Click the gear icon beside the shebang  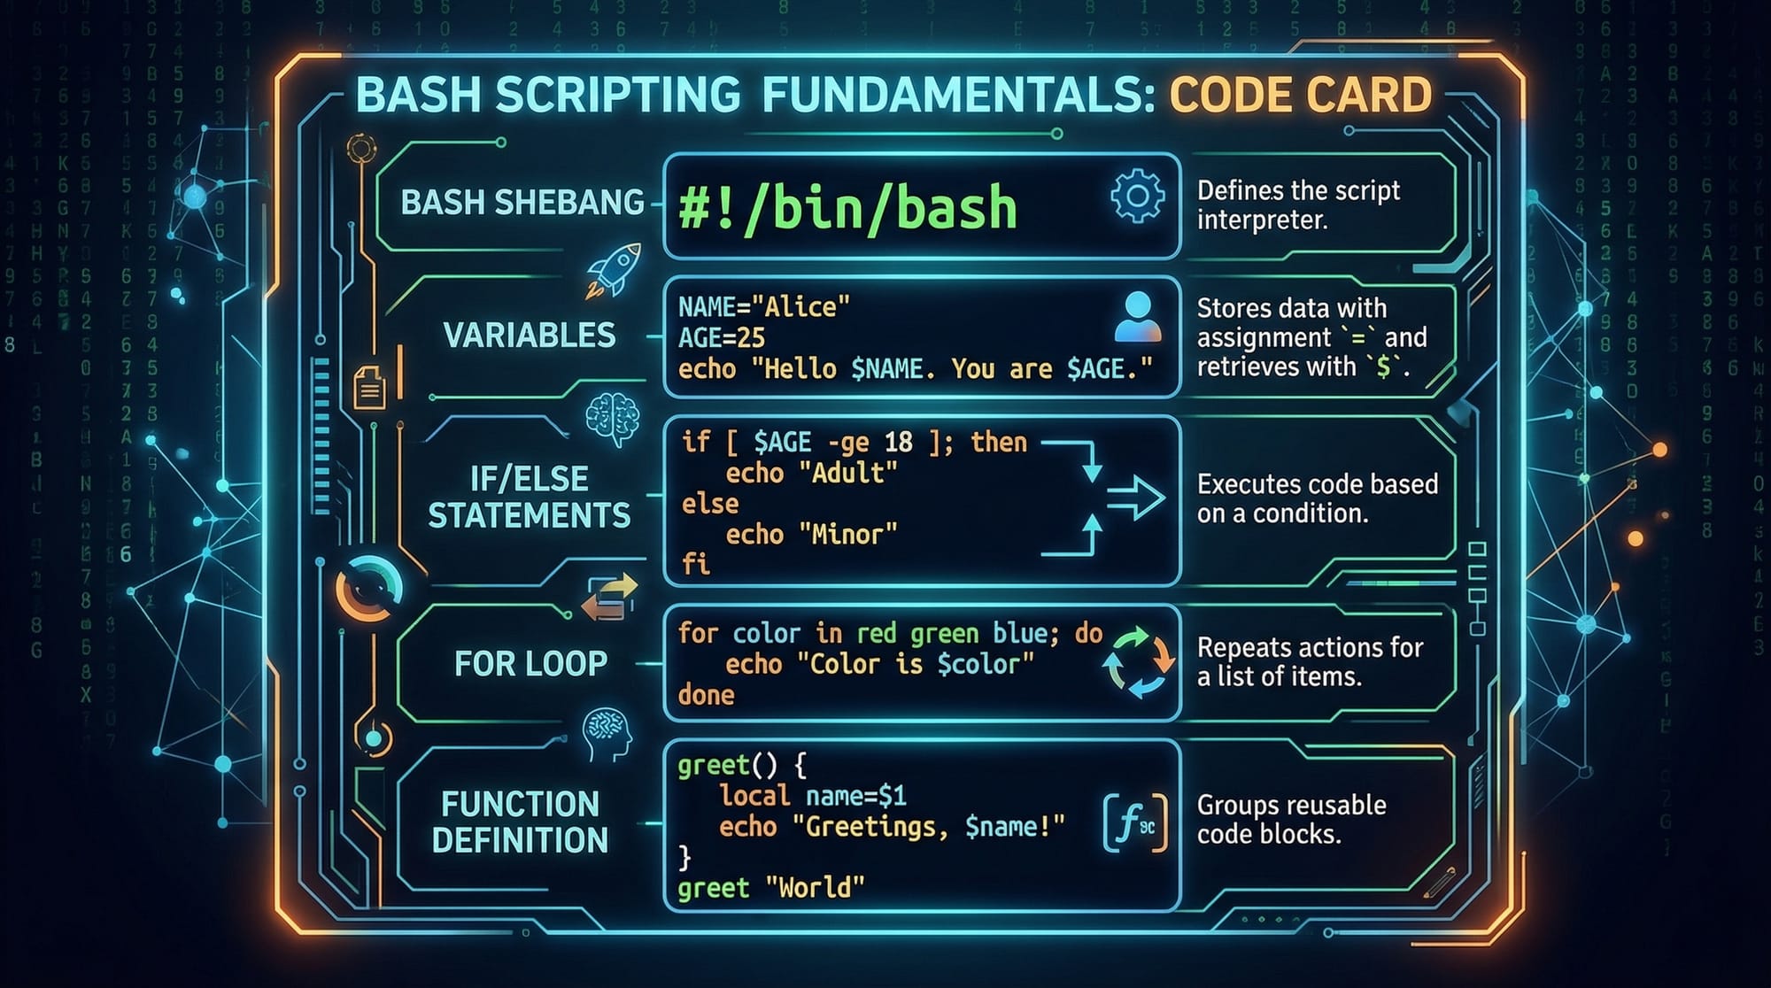[x=1137, y=197]
